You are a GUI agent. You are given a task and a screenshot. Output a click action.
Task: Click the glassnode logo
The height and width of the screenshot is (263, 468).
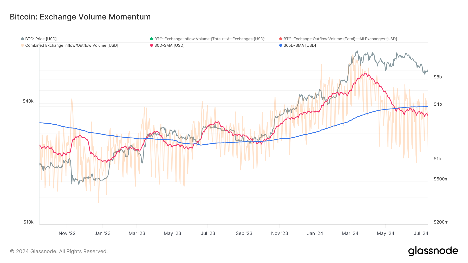tap(433, 251)
